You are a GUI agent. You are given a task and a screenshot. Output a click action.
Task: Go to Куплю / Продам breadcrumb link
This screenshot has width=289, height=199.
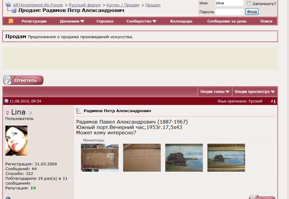pos(123,5)
